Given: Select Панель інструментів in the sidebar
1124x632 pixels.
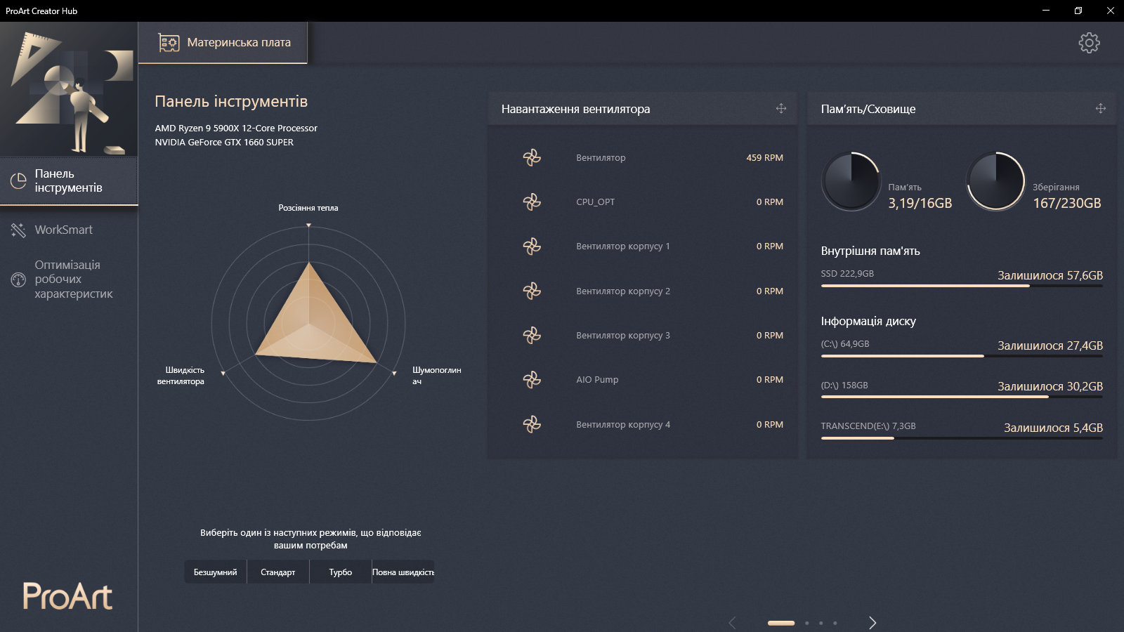Looking at the screenshot, I should (69, 181).
